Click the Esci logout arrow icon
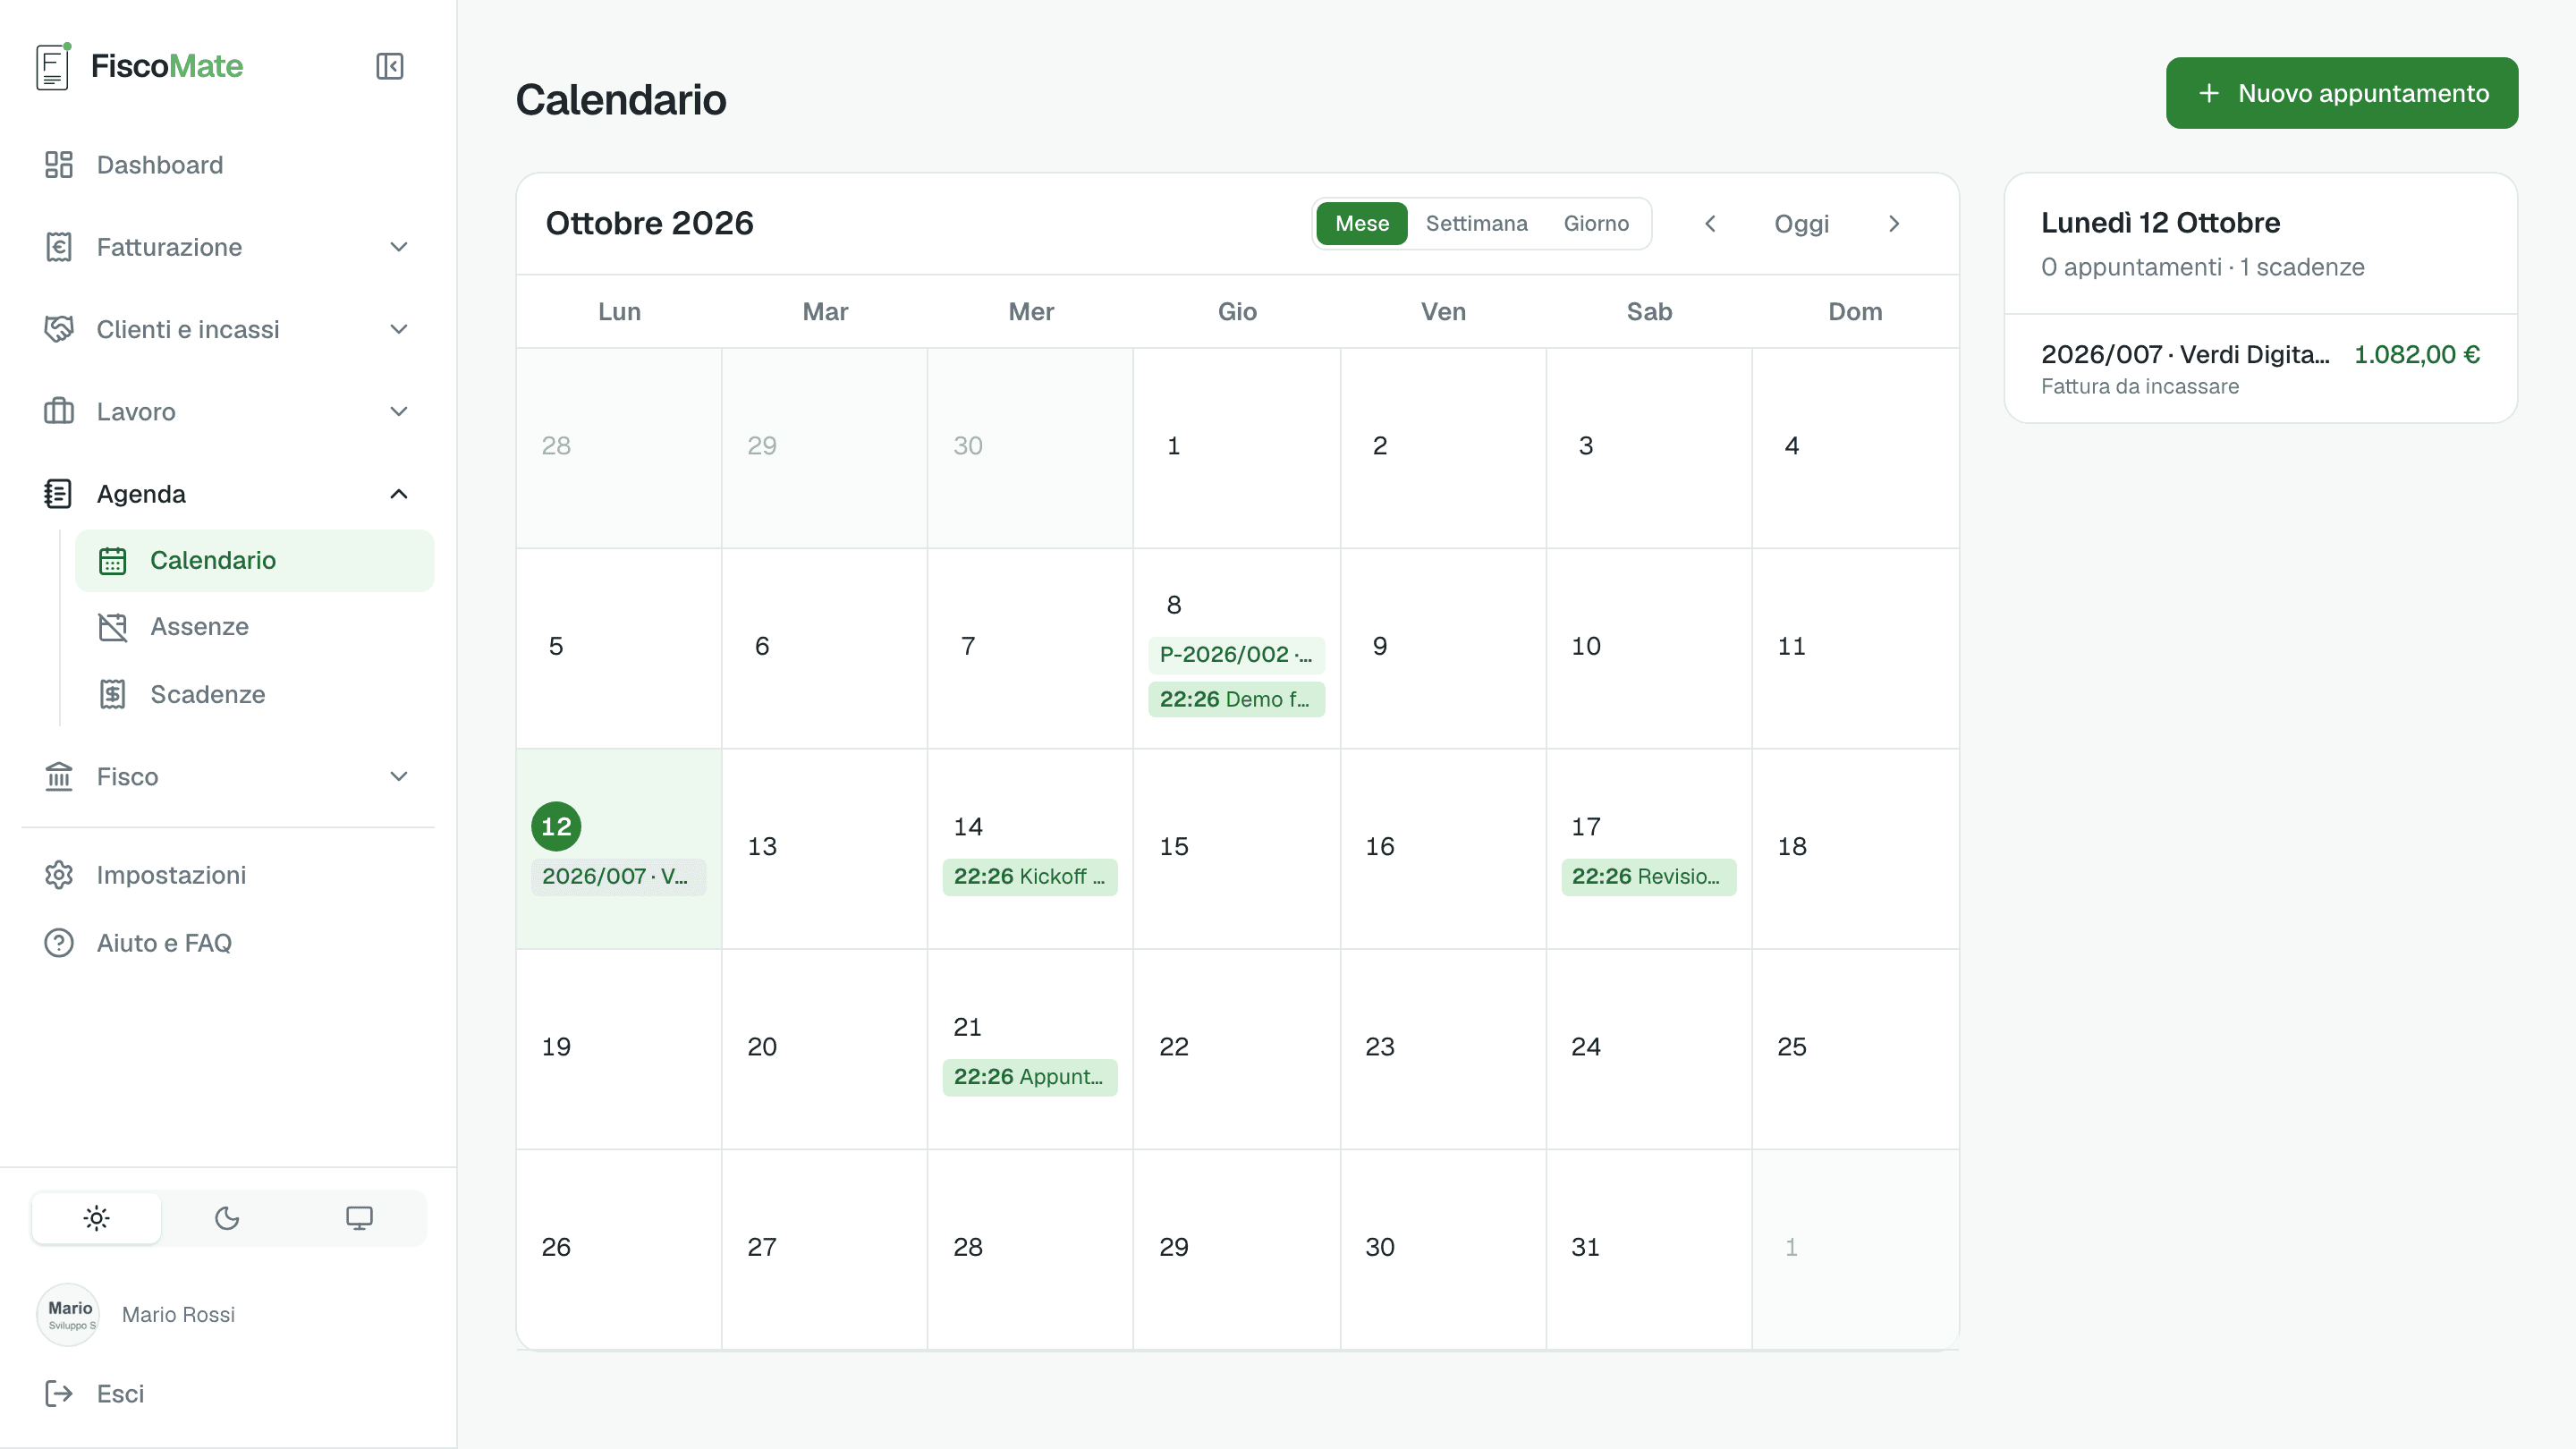 59,1394
